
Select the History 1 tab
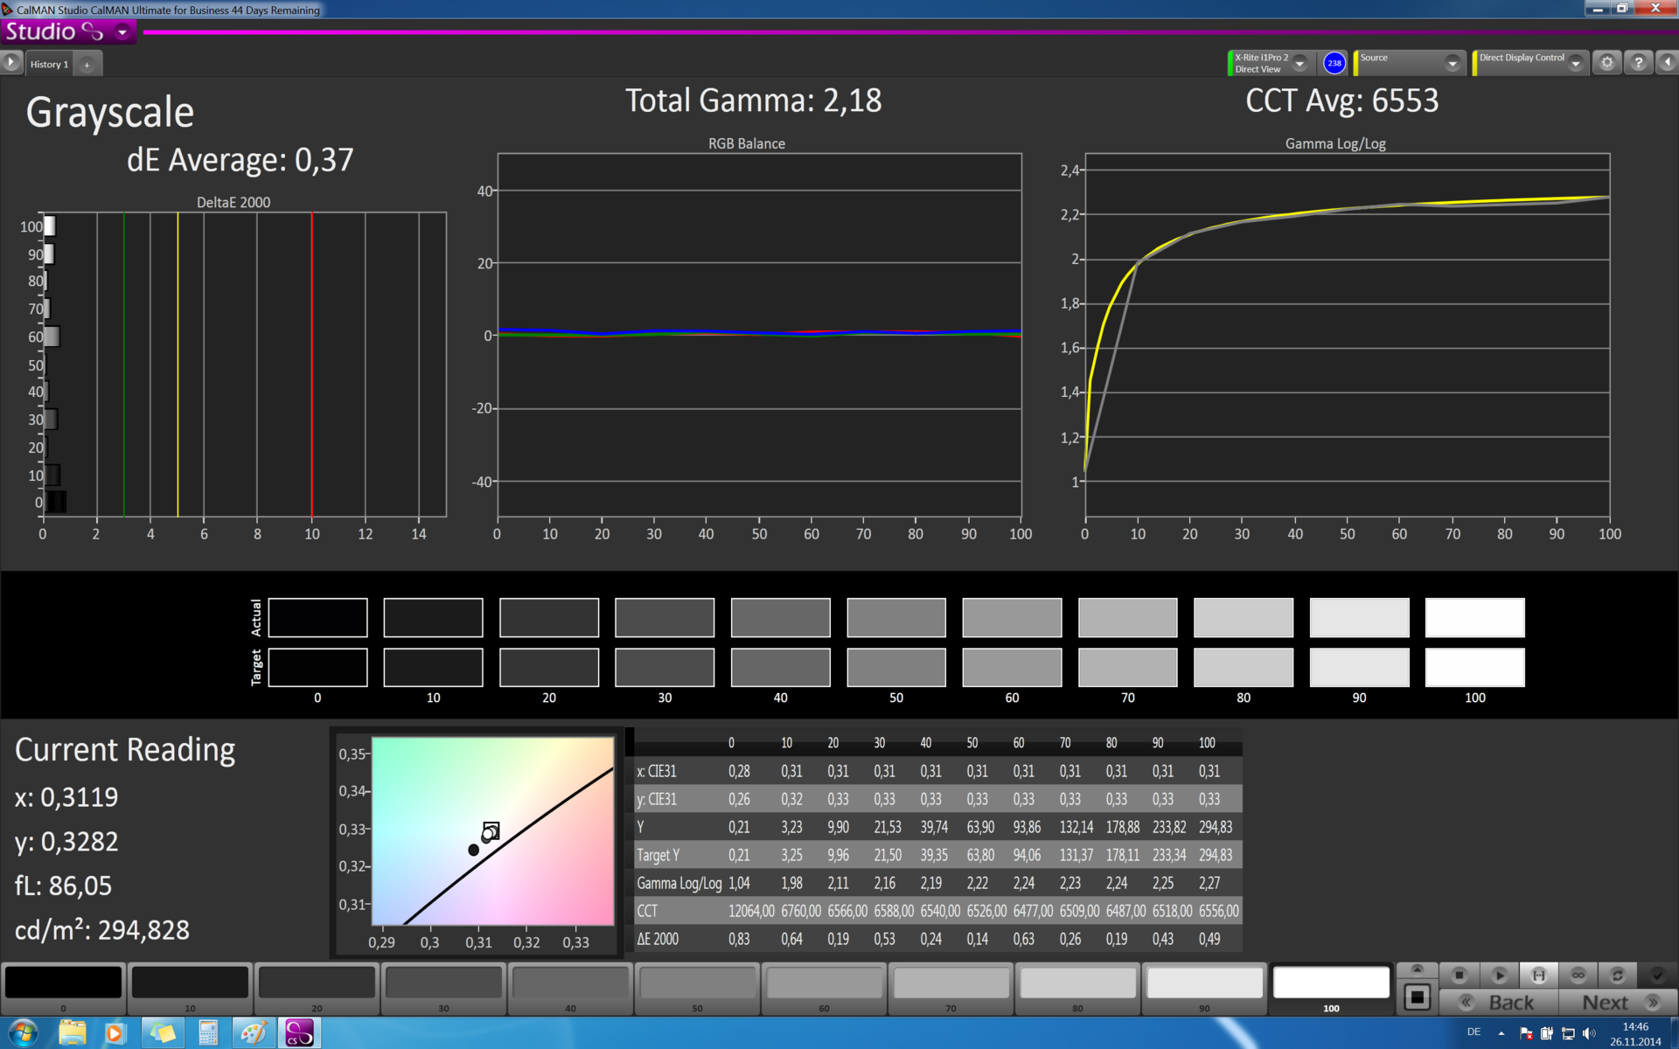[49, 64]
